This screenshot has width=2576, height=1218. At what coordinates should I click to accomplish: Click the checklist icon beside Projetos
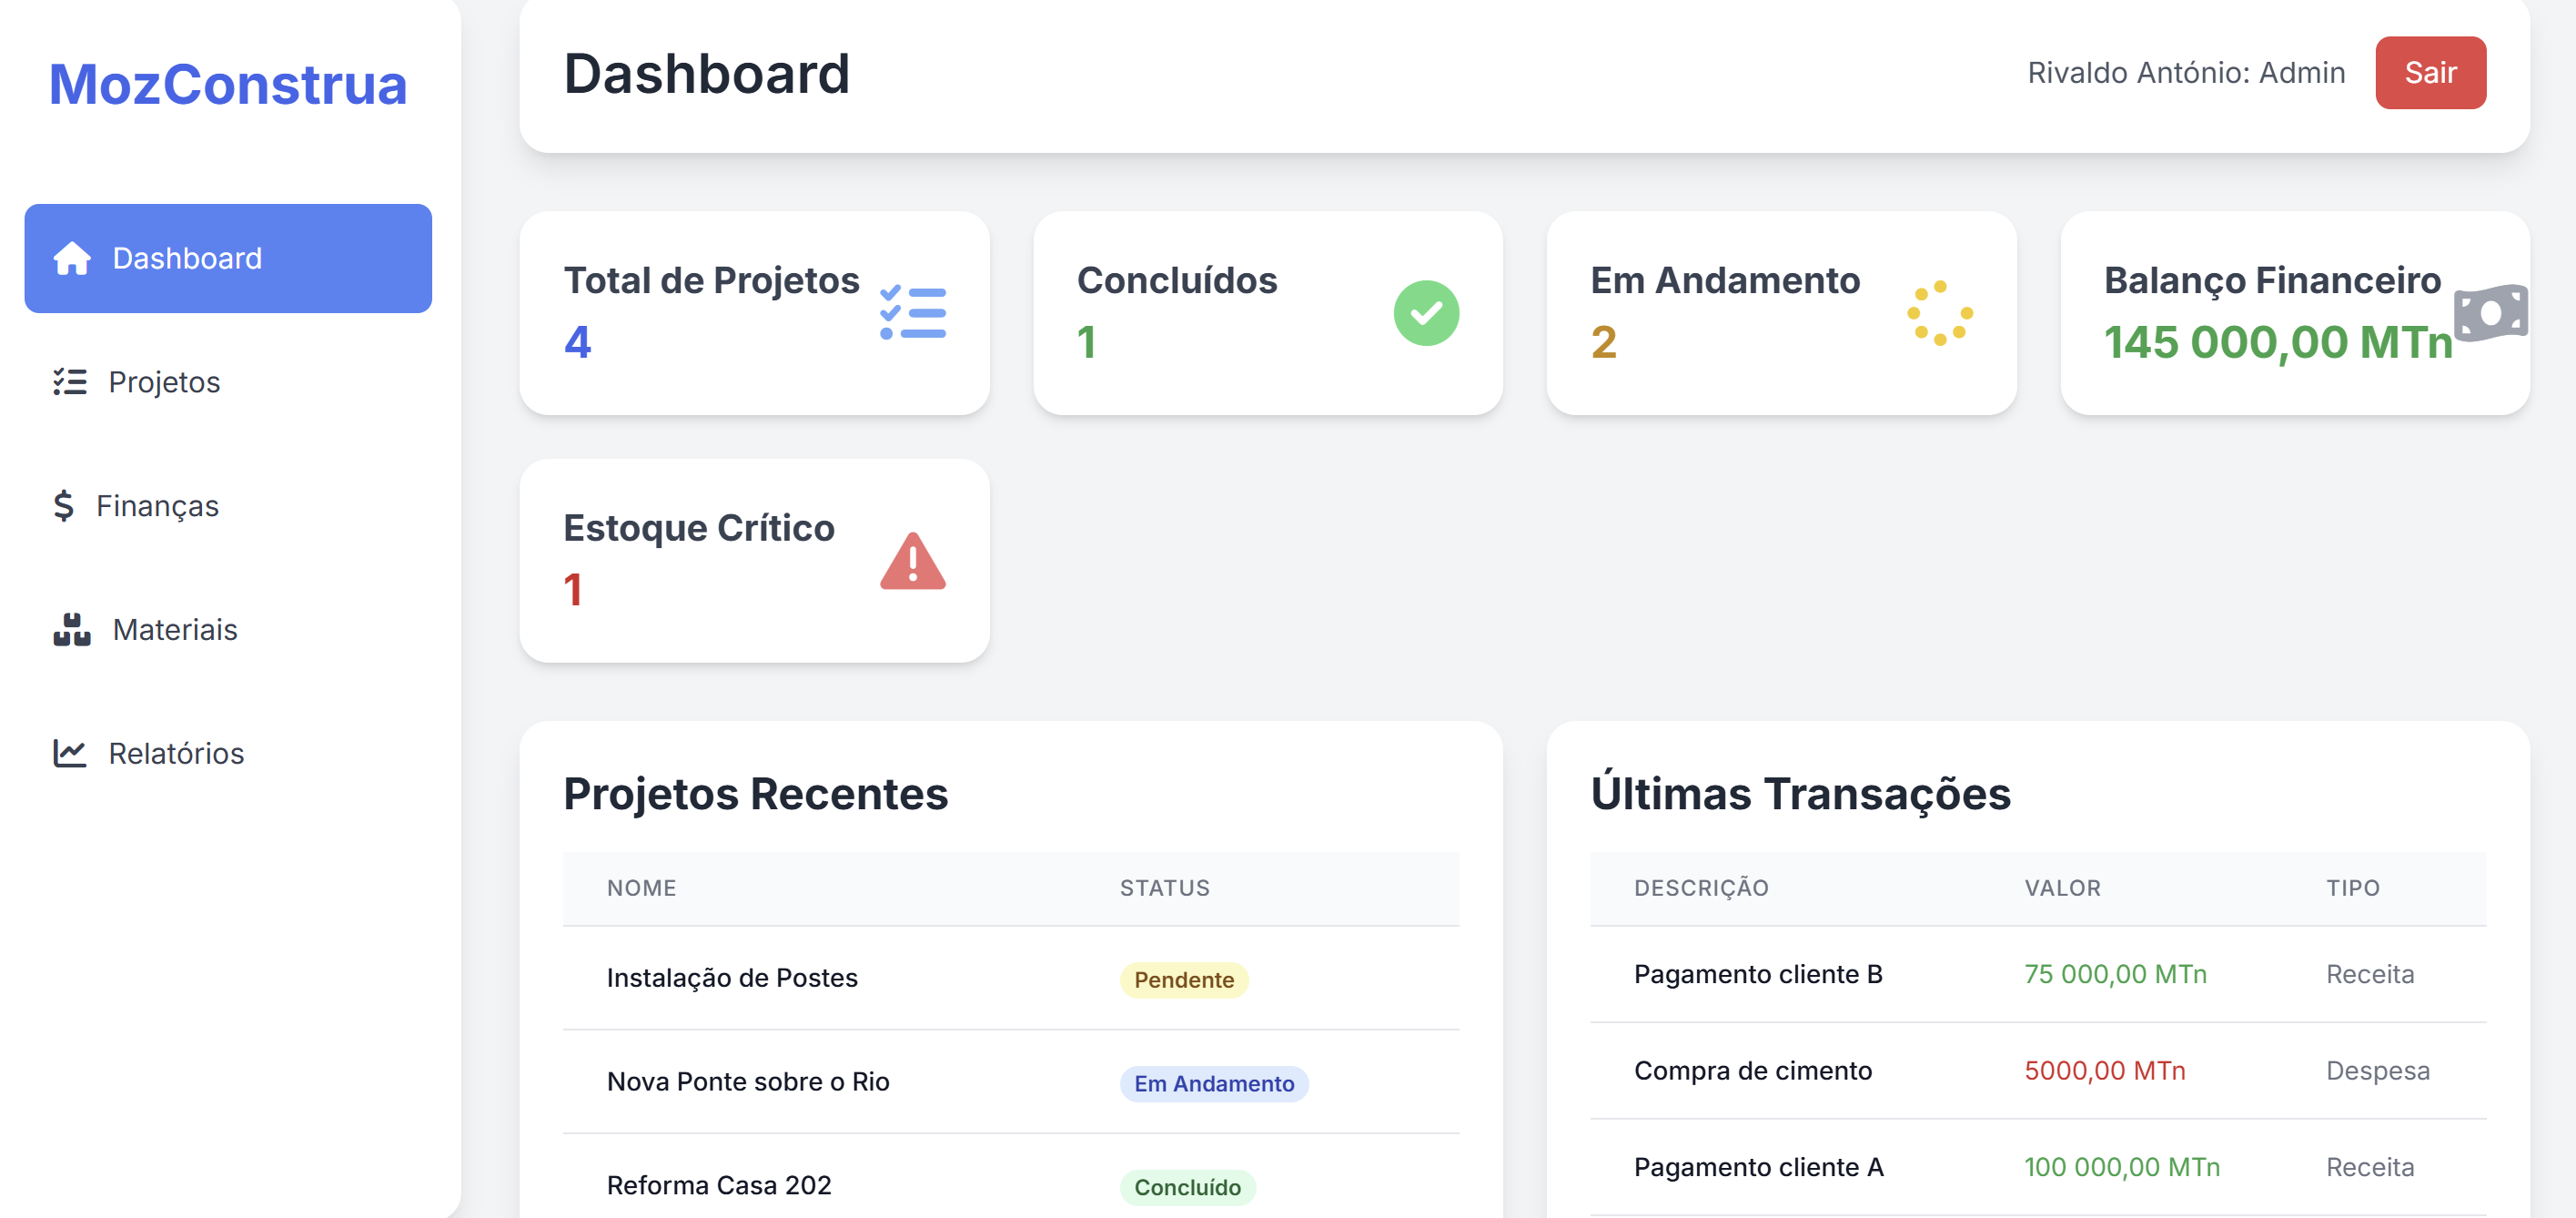click(68, 381)
